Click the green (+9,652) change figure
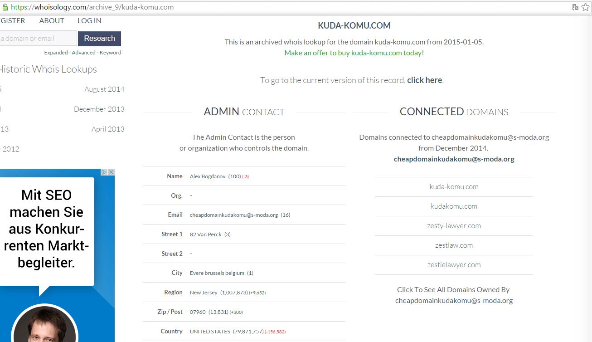This screenshot has height=342, width=592. tap(257, 293)
